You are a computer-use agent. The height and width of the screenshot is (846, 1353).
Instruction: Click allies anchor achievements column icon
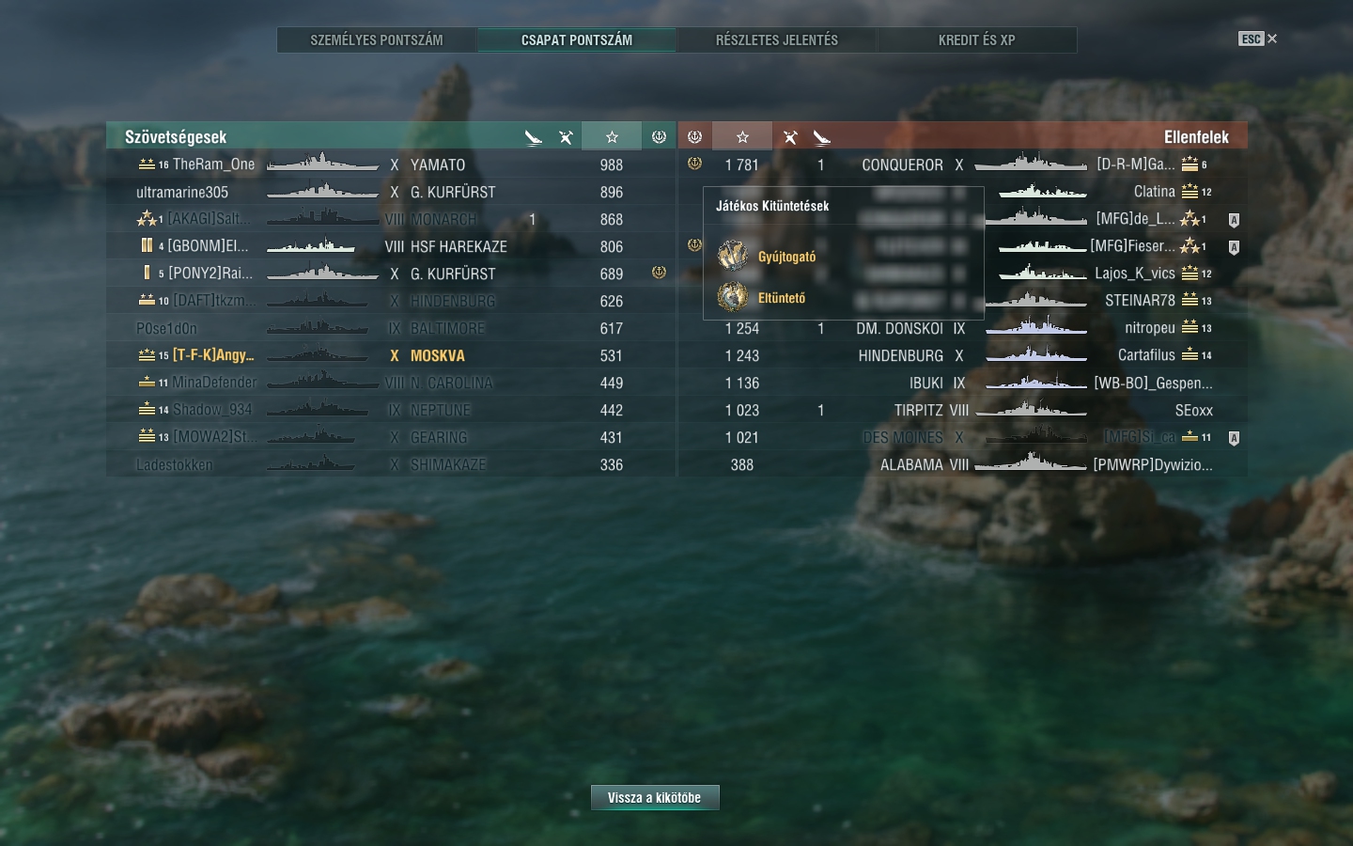click(x=659, y=137)
